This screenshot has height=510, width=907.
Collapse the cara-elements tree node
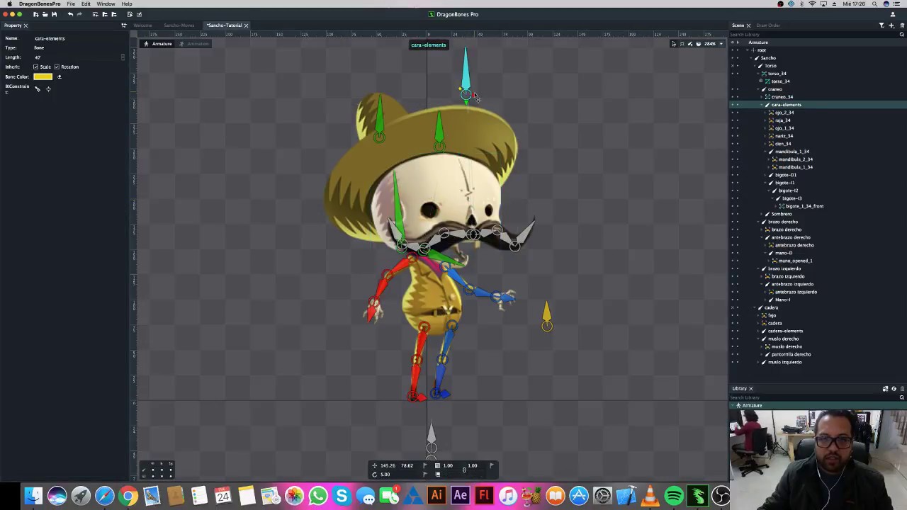point(762,105)
